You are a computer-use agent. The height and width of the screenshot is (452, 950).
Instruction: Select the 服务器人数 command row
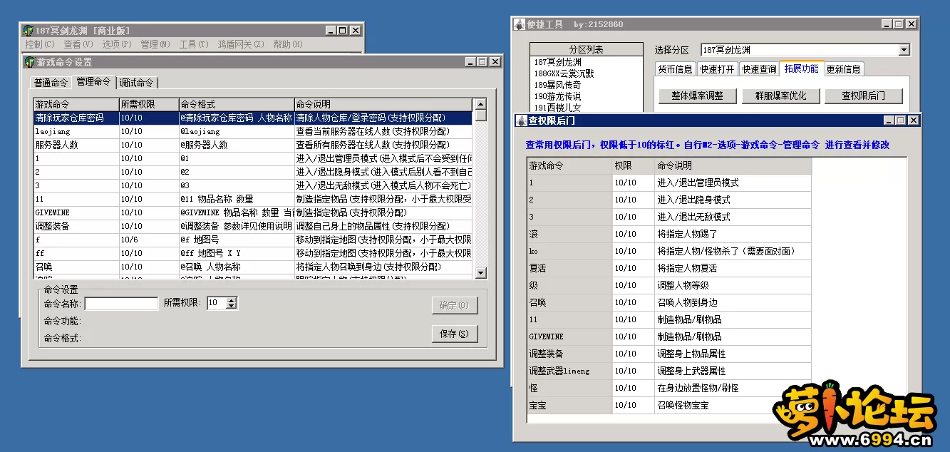click(253, 145)
